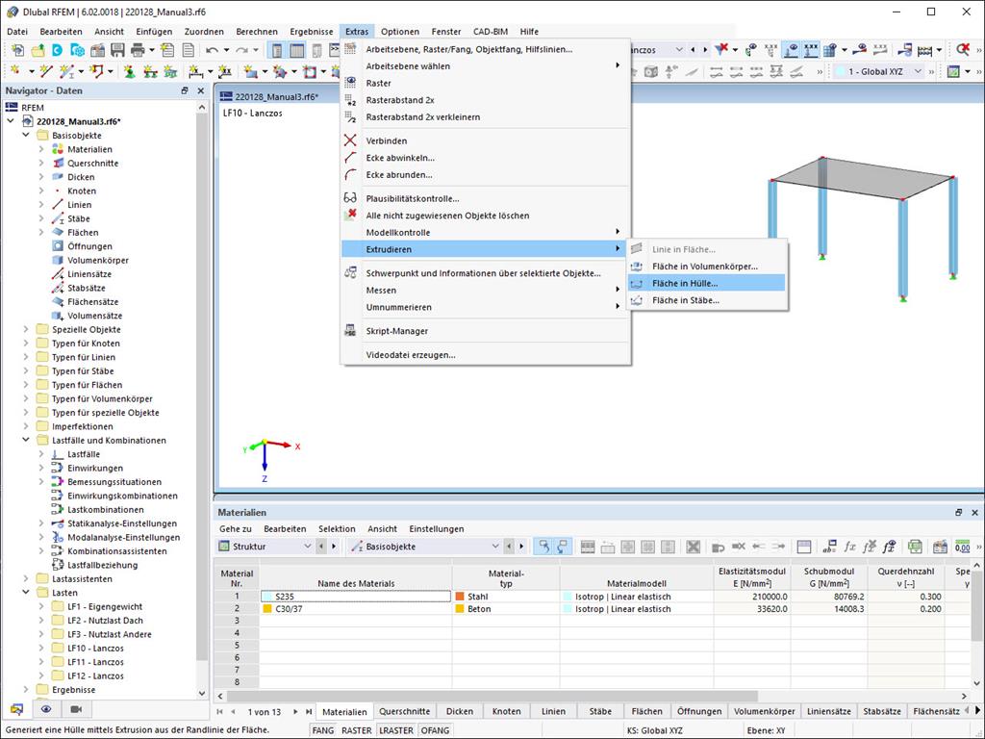Click Gehe zu in table menu
This screenshot has height=739, width=985.
click(x=236, y=529)
